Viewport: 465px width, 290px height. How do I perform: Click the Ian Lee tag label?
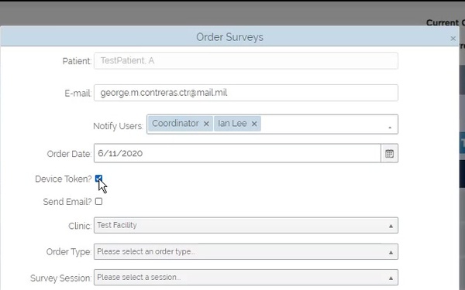point(232,124)
